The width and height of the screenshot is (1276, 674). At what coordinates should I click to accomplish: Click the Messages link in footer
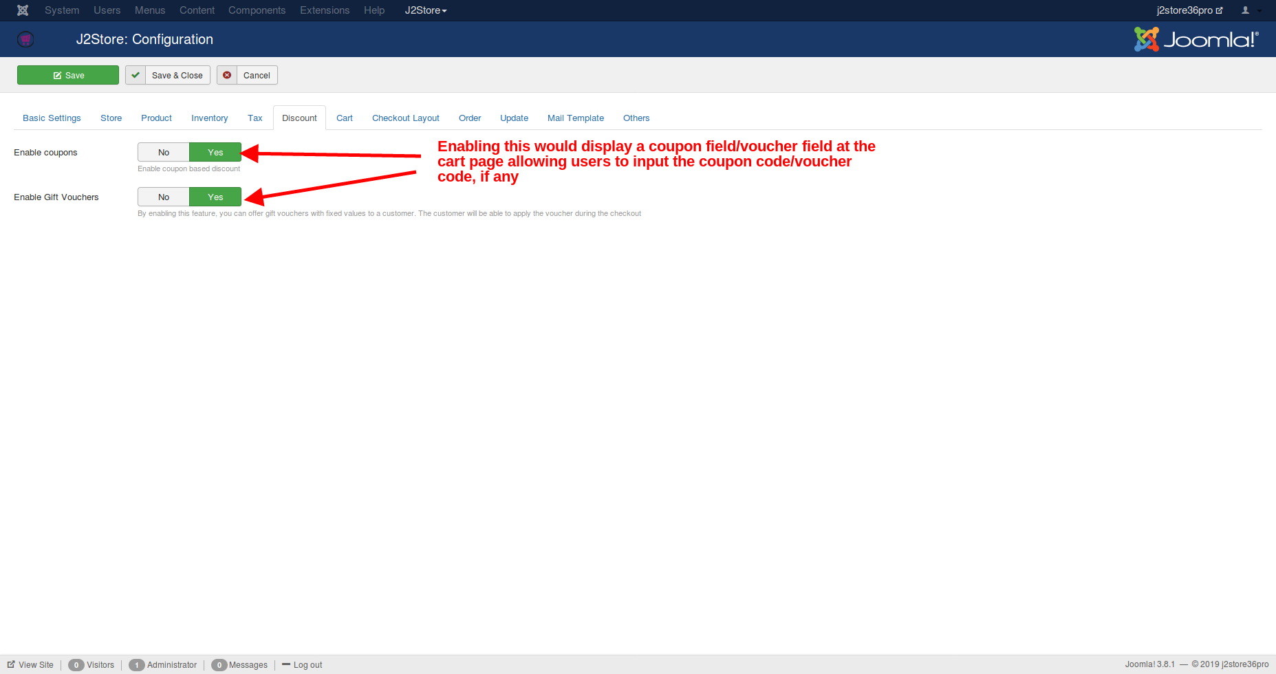point(248,665)
